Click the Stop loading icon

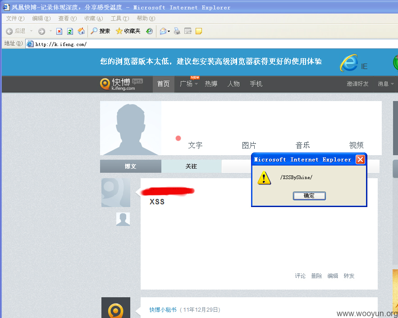tap(59, 31)
